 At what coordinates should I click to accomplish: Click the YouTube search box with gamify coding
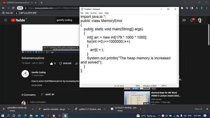68,20
